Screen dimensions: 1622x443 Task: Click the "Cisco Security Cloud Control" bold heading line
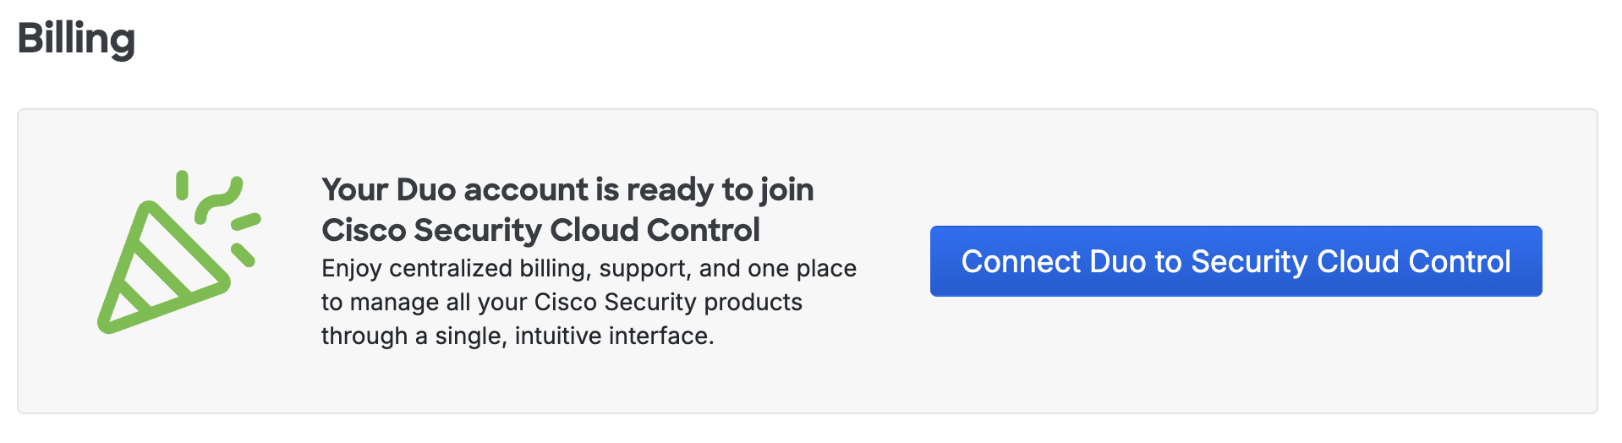540,230
